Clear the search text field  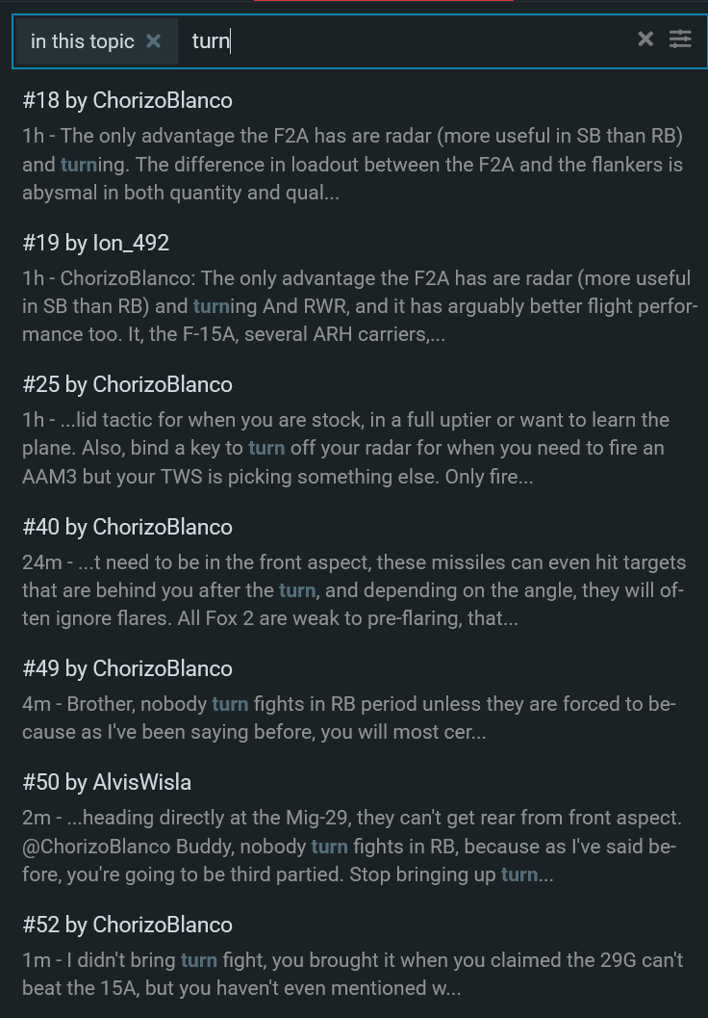point(645,39)
